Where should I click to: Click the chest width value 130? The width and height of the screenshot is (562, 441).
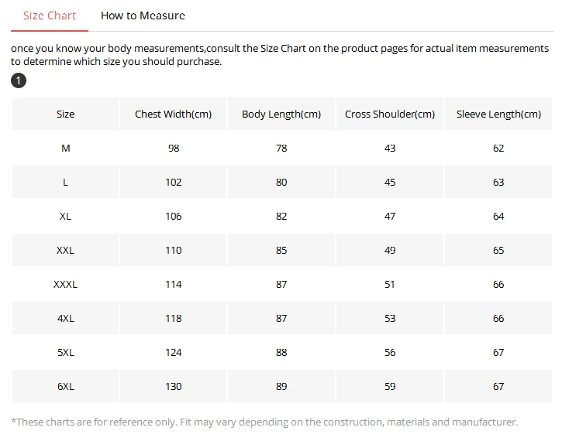174,387
